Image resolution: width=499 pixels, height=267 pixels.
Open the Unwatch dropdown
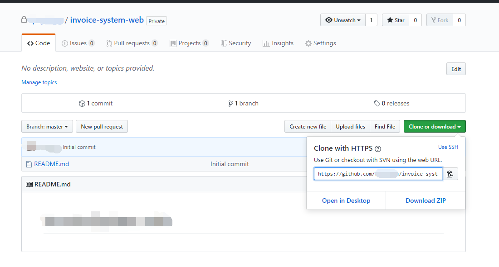[343, 20]
